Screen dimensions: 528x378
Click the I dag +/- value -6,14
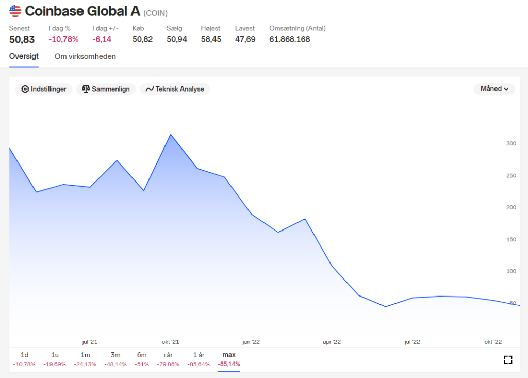102,39
